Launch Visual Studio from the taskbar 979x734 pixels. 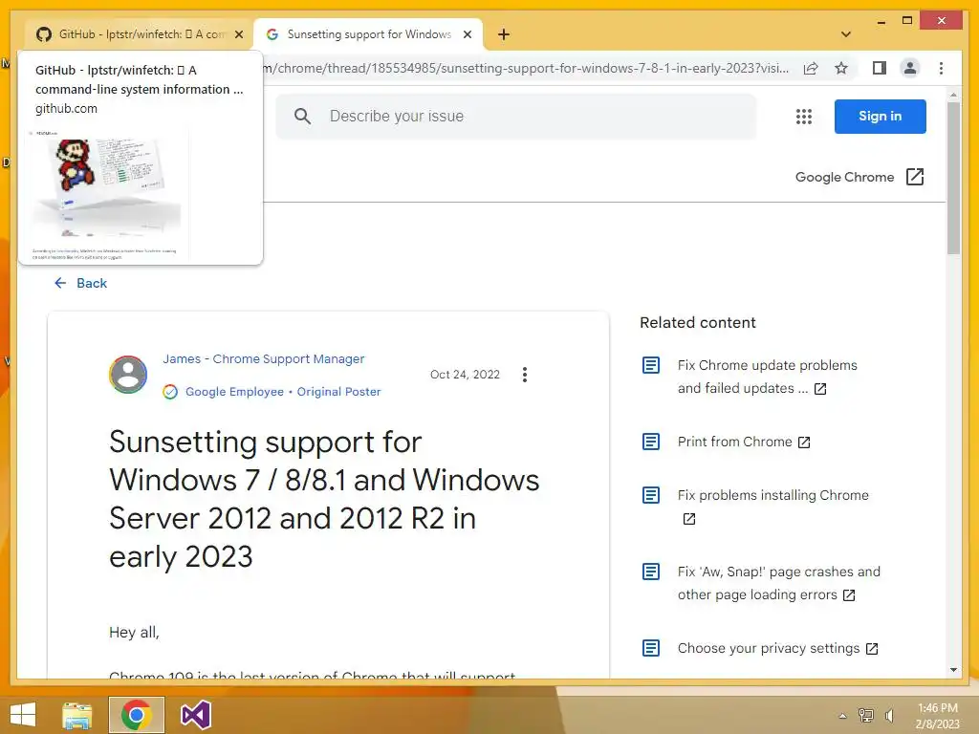[x=195, y=715]
